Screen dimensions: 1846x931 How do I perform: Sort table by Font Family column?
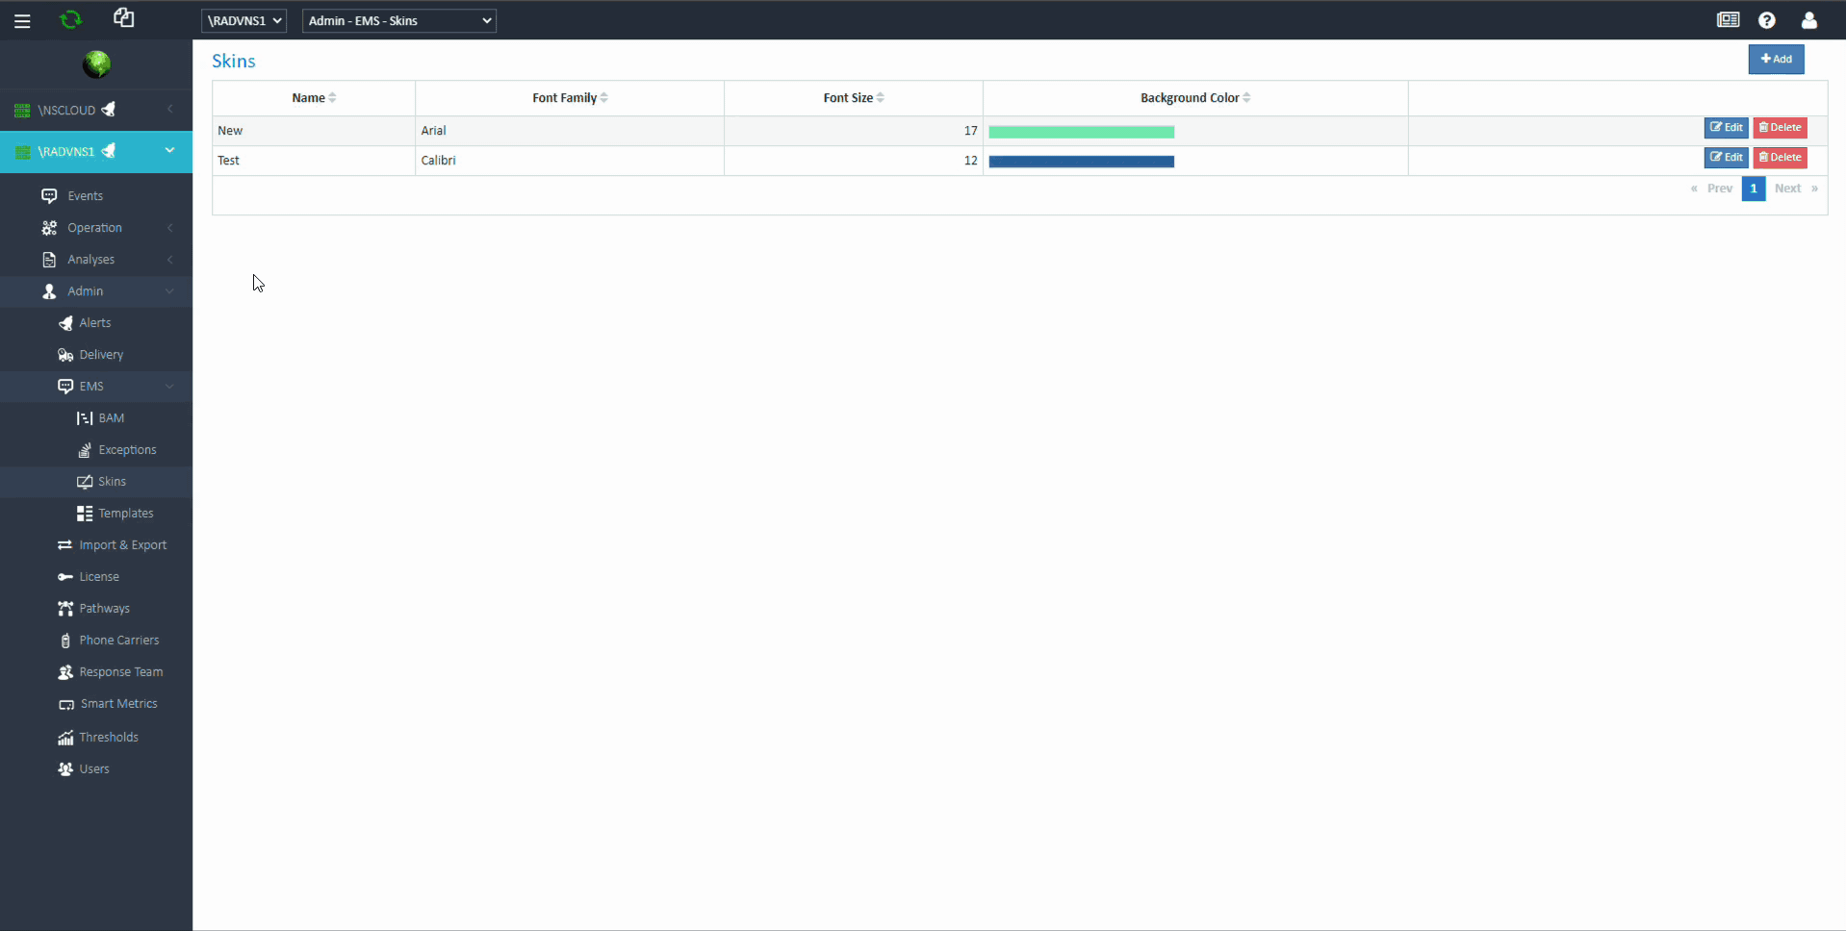click(x=570, y=98)
